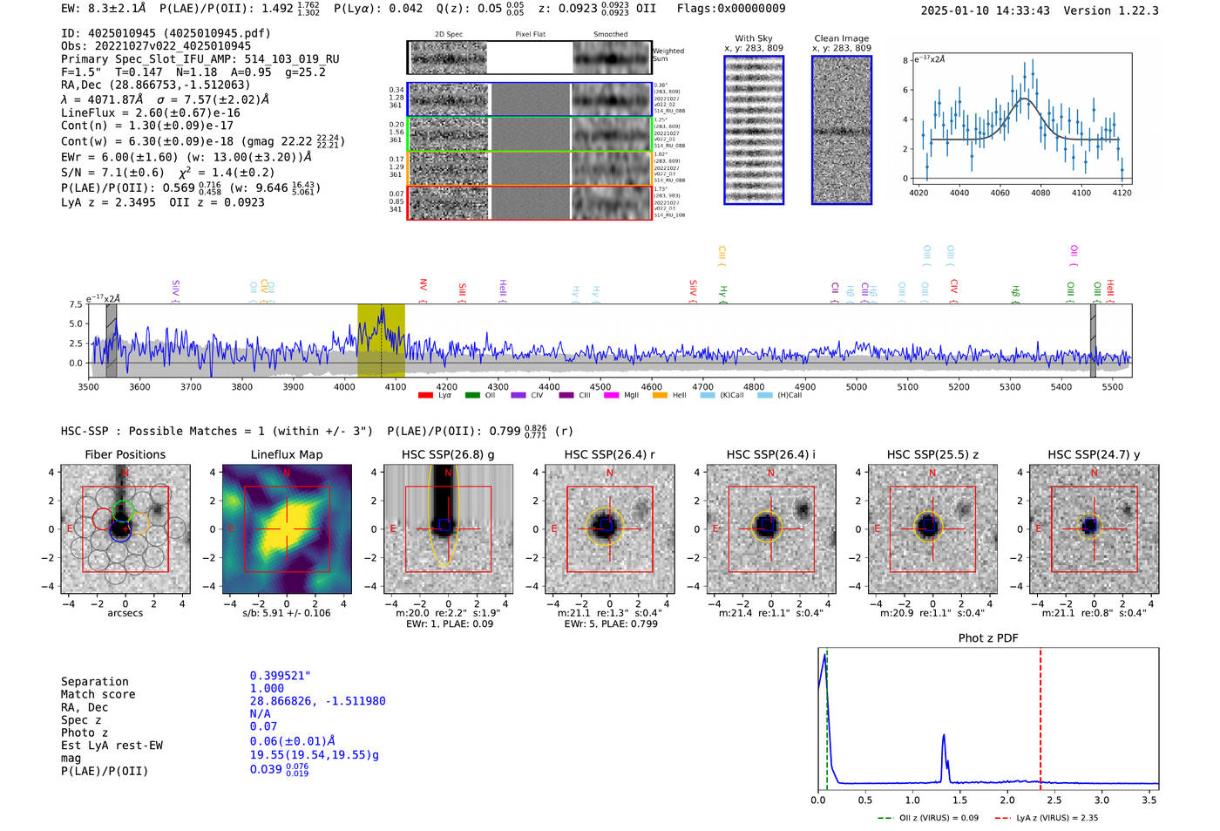Click the HSC-SSP Possible Matches heading
This screenshot has height=831, width=1220.
pyautogui.click(x=217, y=431)
